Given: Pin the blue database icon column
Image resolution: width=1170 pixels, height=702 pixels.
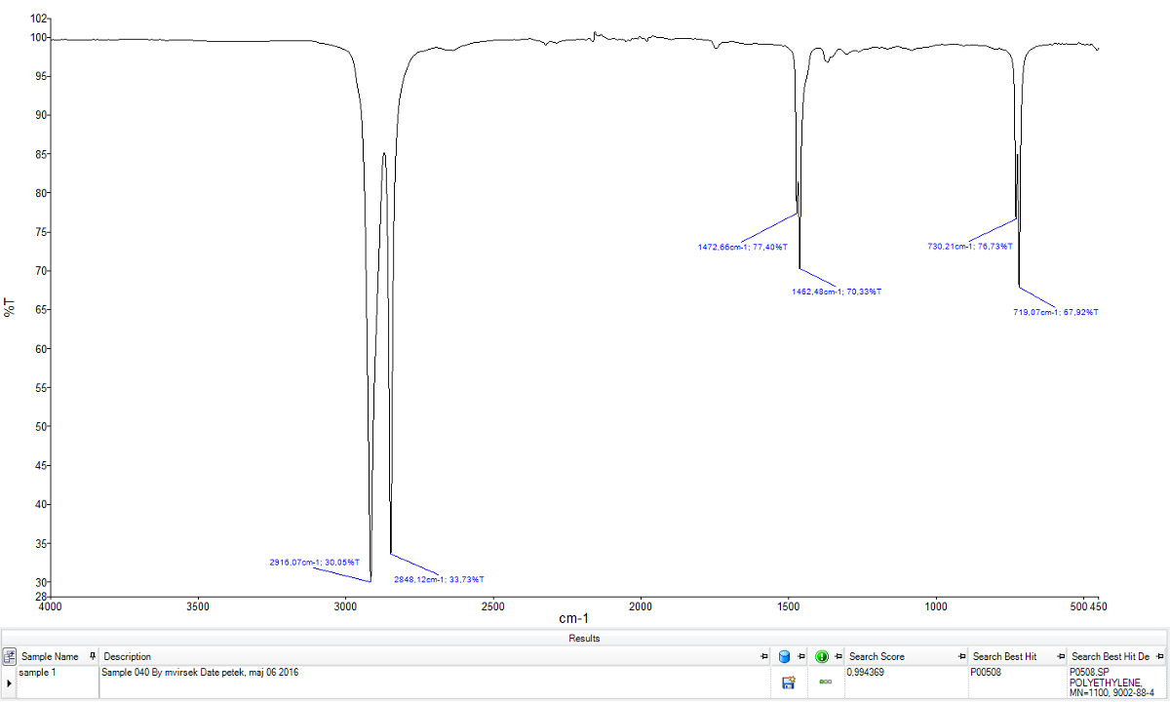Looking at the screenshot, I should tap(801, 656).
